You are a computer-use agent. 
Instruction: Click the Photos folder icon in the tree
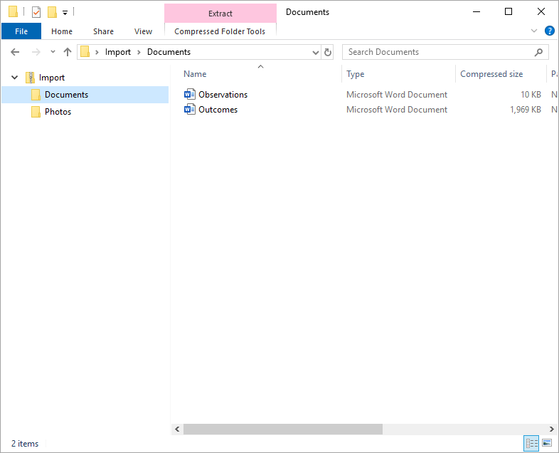(36, 112)
